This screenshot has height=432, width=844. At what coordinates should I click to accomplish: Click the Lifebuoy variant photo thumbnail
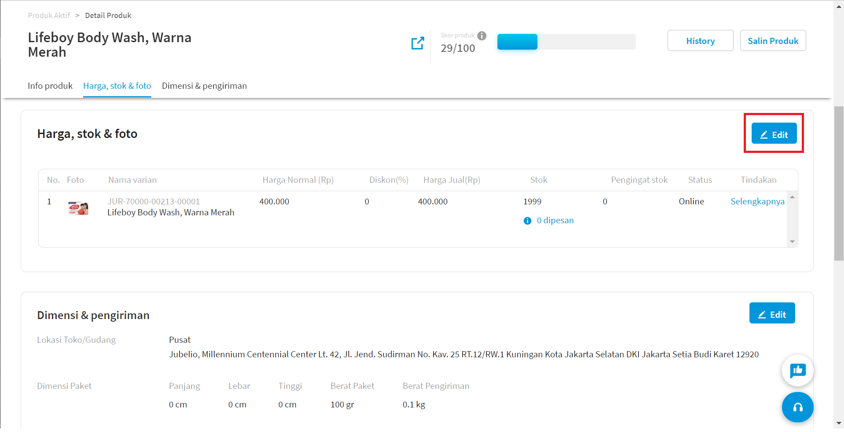(78, 207)
